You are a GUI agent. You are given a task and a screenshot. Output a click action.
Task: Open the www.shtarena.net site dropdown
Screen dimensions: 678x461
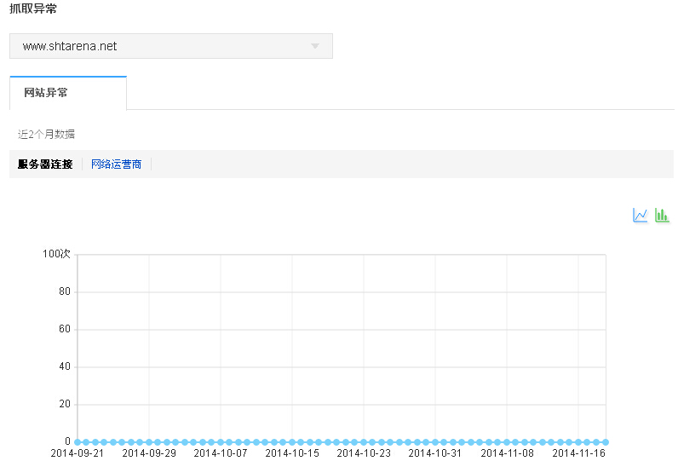[170, 46]
